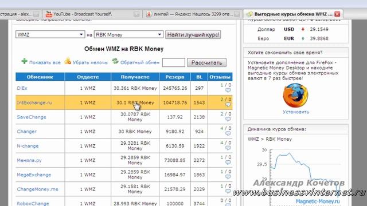Click the Рассчитать button
Image resolution: width=367 pixels, height=206 pixels.
pos(206,62)
